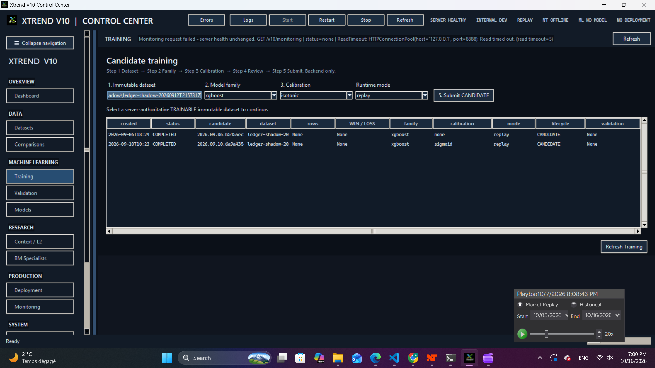
Task: Click the Xtrend logo icon in header
Action: [12, 21]
